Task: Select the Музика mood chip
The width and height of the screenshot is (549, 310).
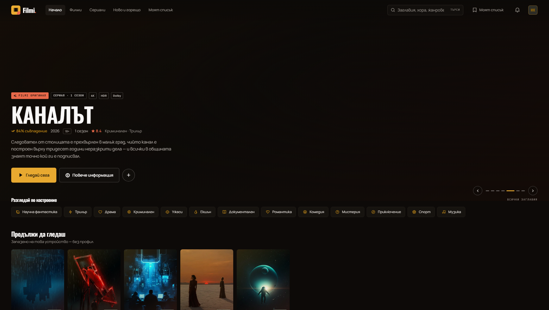Action: [x=451, y=212]
